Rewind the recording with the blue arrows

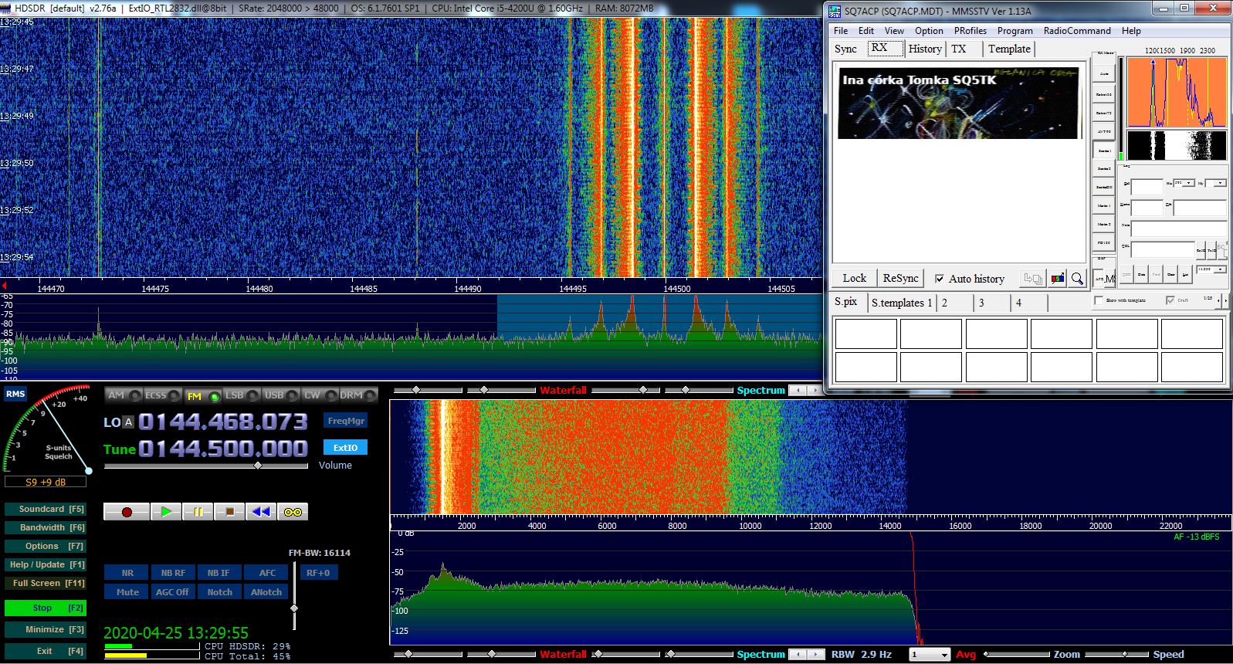click(261, 512)
